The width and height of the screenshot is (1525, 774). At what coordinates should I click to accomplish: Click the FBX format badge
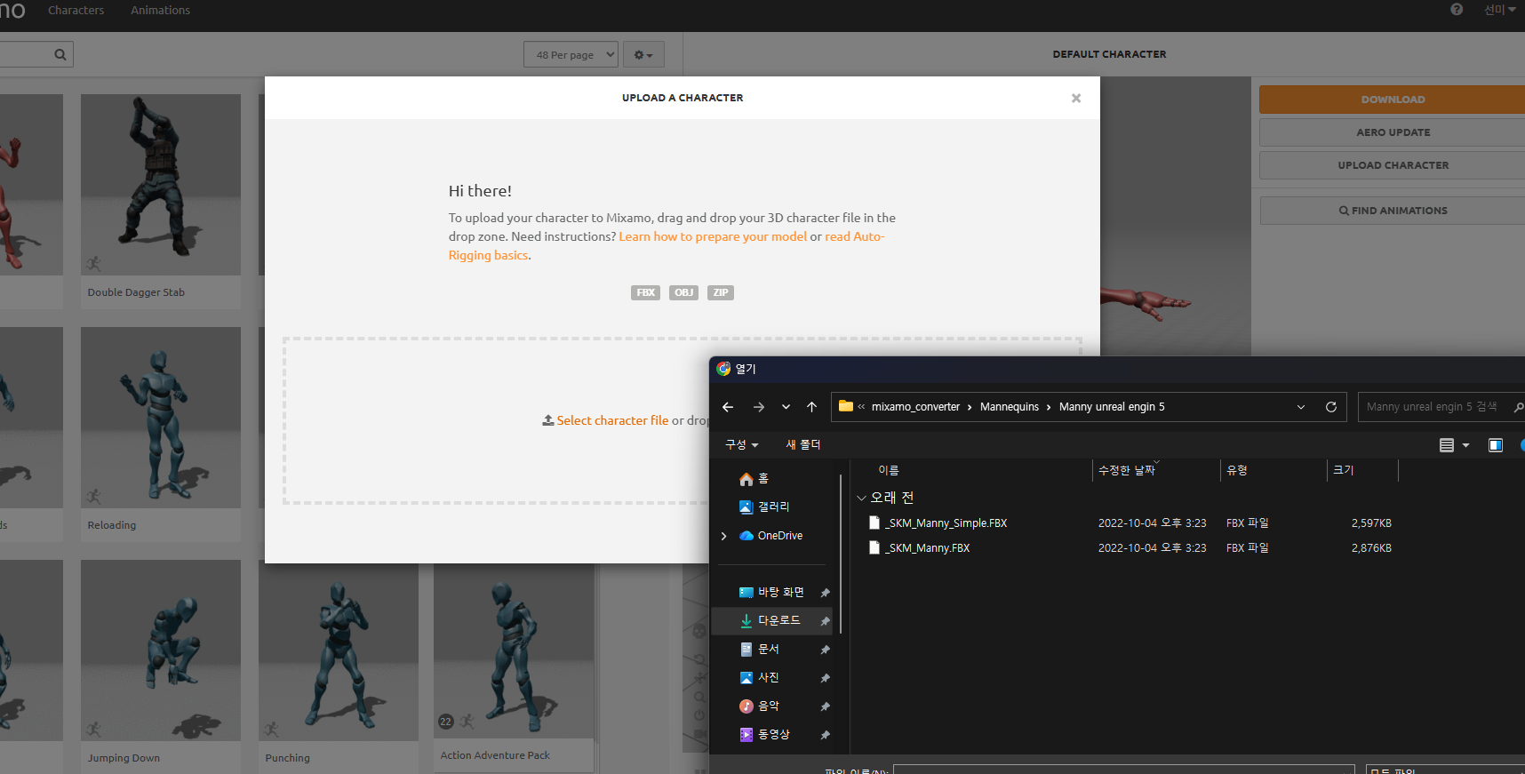point(645,292)
